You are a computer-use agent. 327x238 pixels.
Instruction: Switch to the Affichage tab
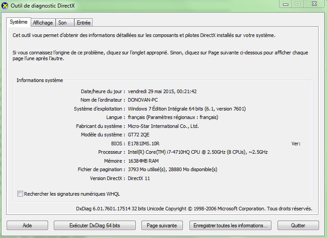point(43,23)
